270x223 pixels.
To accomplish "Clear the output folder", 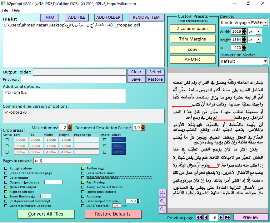I will [x=136, y=72].
